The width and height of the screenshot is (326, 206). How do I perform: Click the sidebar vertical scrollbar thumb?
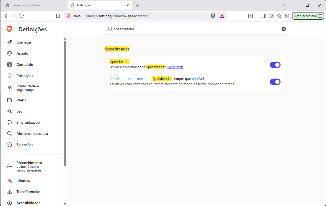65,104
